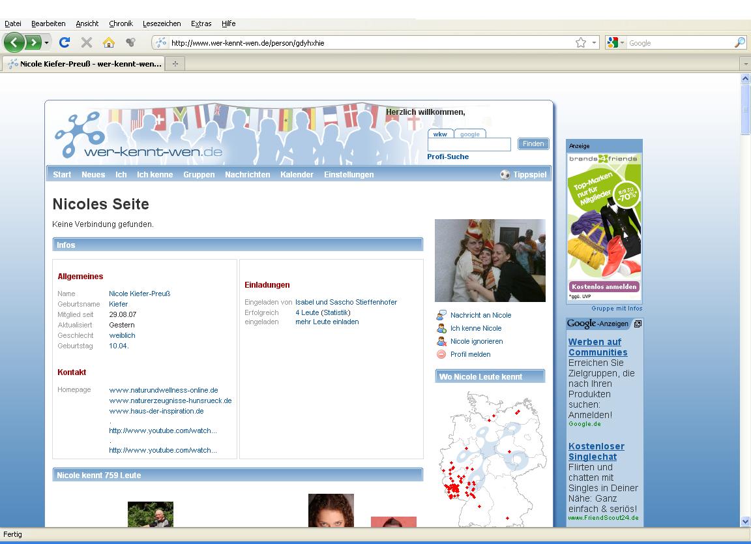Click the Profi-Suche link
The width and height of the screenshot is (751, 544).
pos(448,157)
